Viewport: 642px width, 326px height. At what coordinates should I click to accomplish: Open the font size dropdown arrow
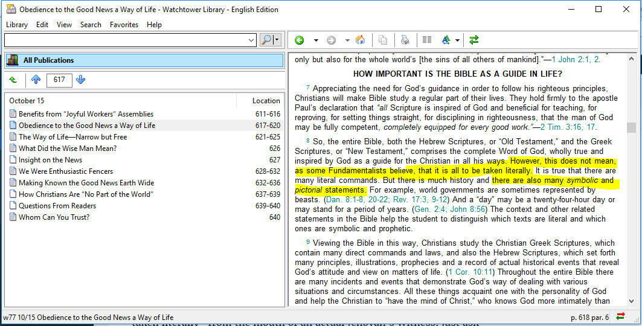point(457,40)
